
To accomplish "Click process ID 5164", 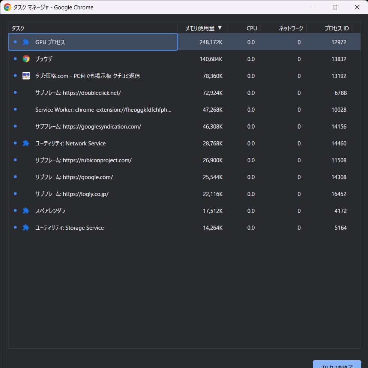I will pyautogui.click(x=341, y=228).
